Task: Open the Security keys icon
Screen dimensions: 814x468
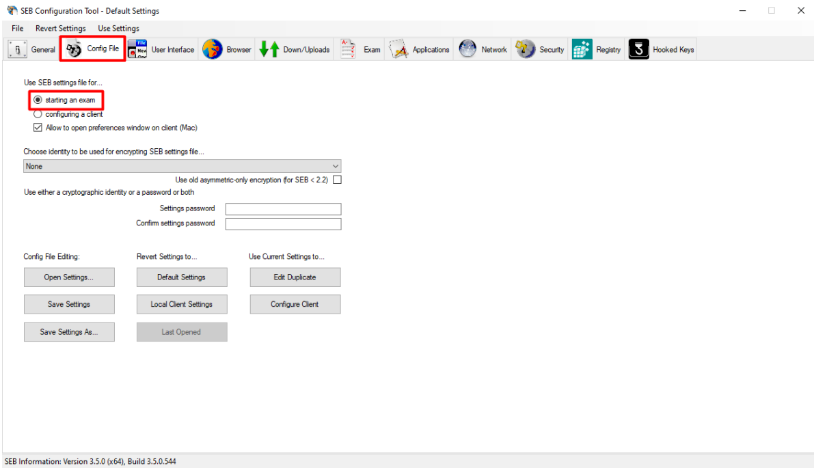Action: 525,50
